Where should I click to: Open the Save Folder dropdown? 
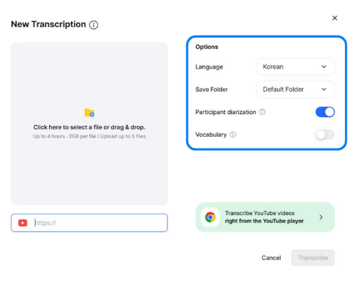tap(295, 90)
